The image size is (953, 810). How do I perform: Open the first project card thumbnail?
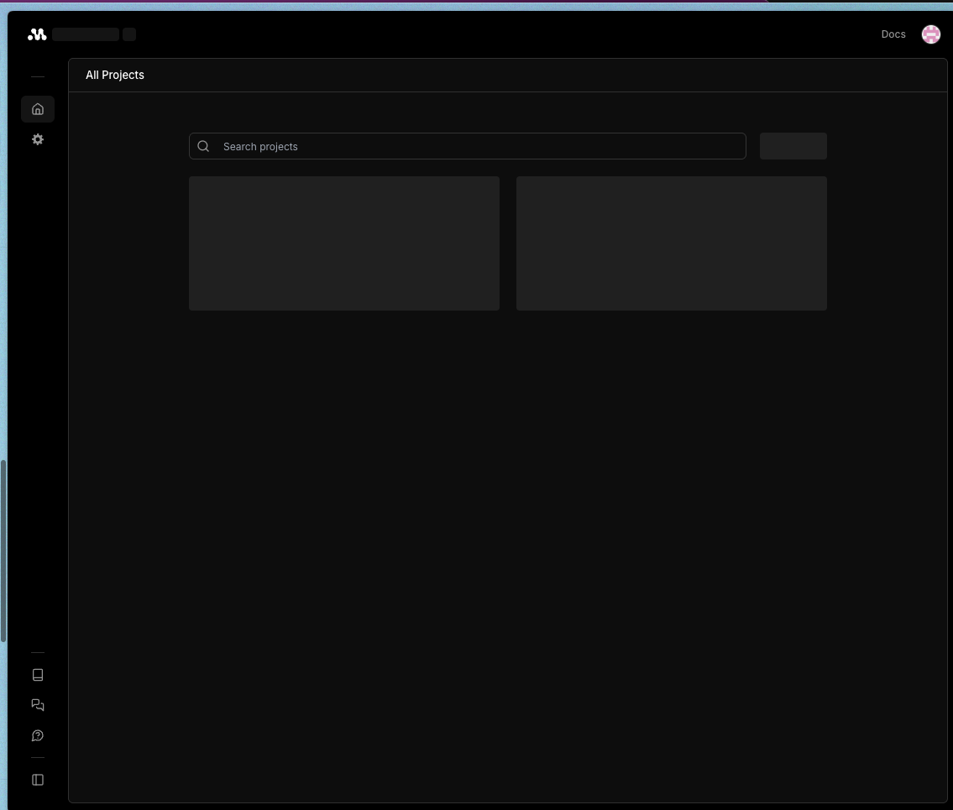point(343,243)
